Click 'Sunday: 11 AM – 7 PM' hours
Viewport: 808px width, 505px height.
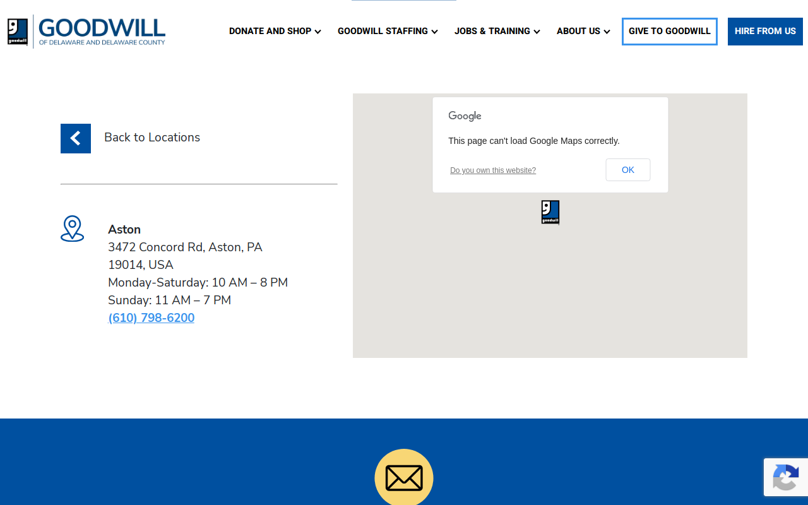170,300
